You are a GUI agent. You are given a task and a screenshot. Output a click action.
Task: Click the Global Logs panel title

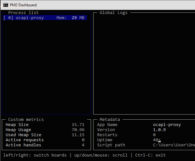(113, 13)
